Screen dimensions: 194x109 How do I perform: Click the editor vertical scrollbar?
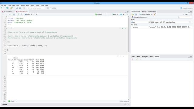(129, 35)
